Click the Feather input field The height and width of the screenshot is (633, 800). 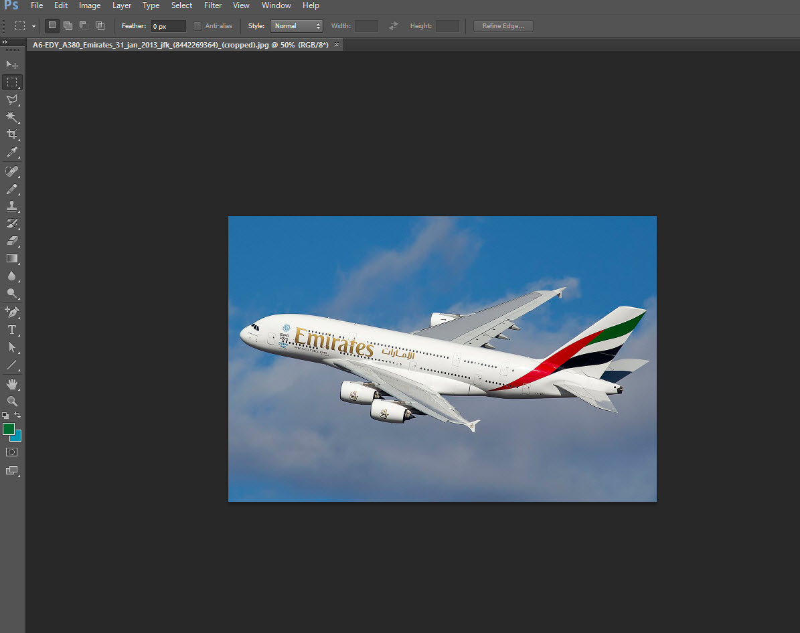[x=168, y=26]
